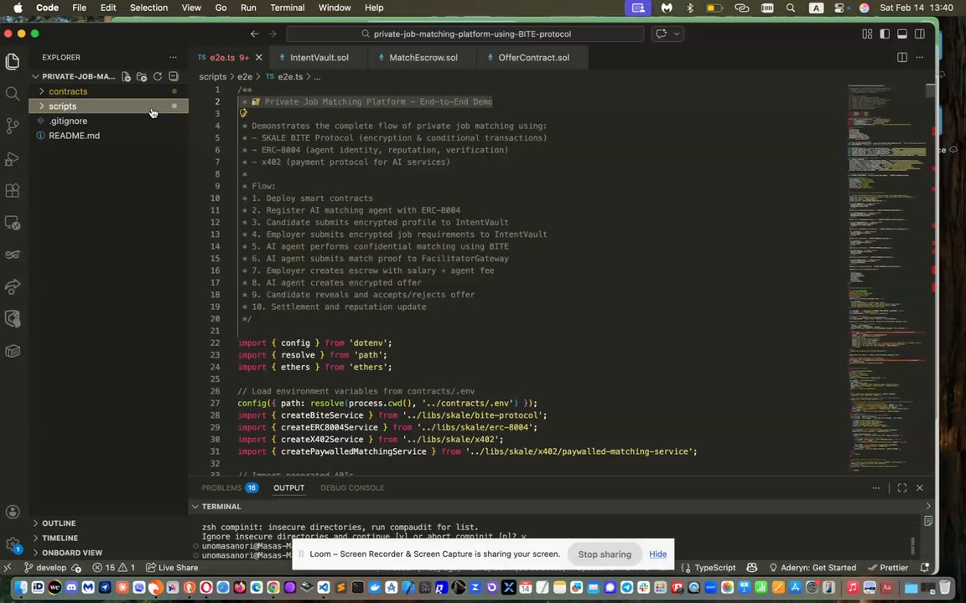Click the Prettier status item
The height and width of the screenshot is (603, 966).
click(888, 567)
